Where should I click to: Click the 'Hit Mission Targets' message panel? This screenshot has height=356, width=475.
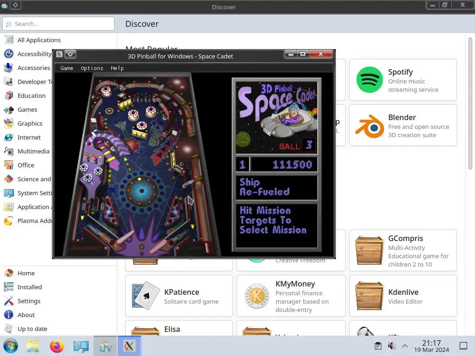[x=276, y=226]
